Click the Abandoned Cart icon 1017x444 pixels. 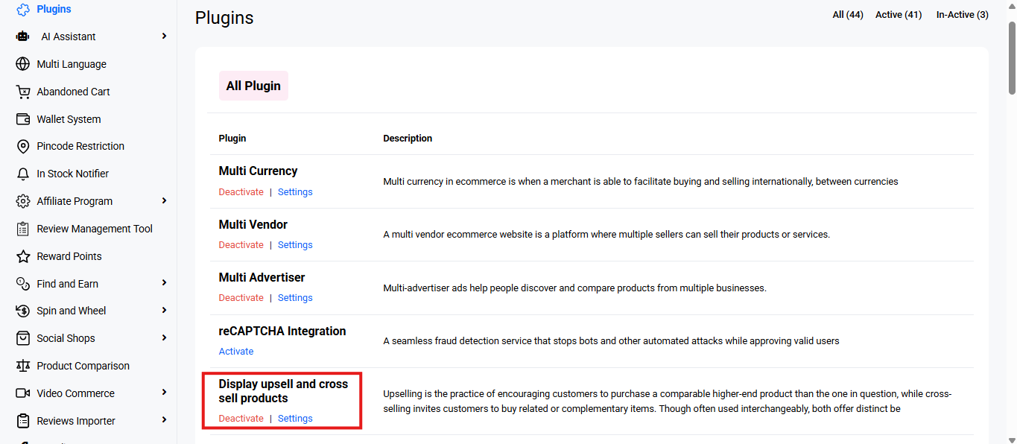pyautogui.click(x=23, y=92)
